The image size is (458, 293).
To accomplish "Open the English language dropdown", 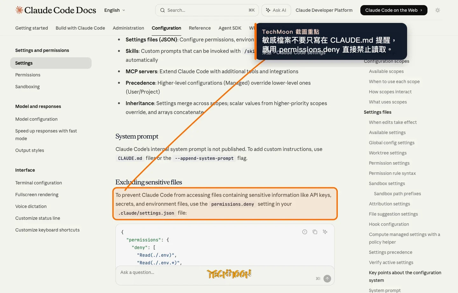I will [115, 10].
